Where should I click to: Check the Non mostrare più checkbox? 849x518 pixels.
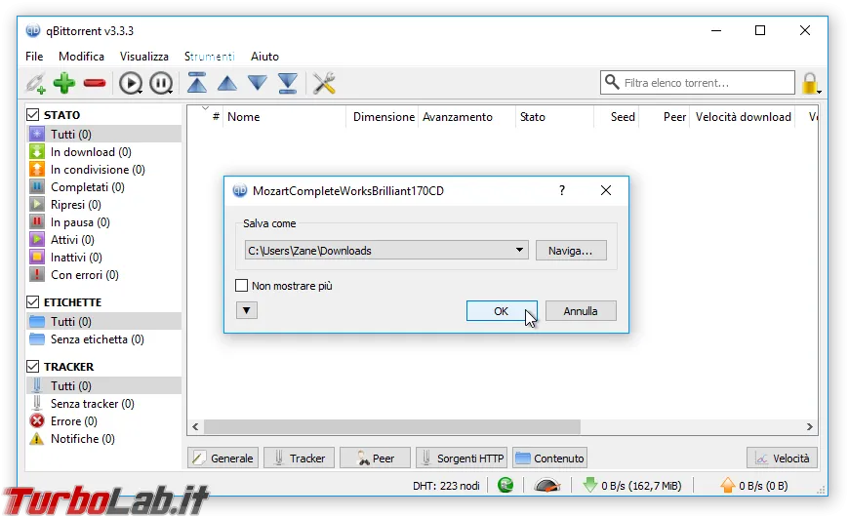click(x=241, y=285)
